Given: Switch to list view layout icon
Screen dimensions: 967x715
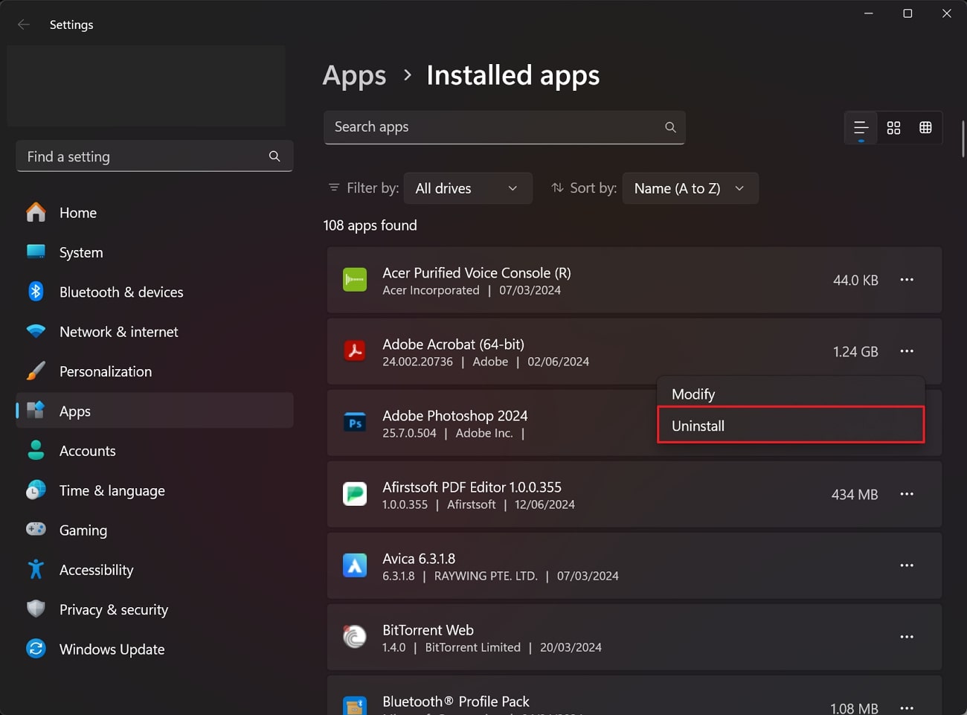Looking at the screenshot, I should pyautogui.click(x=861, y=128).
